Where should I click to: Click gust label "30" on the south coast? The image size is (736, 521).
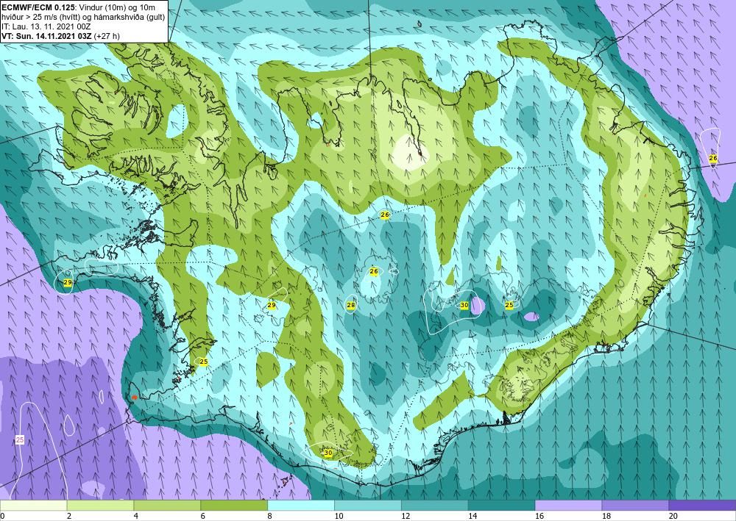point(328,453)
